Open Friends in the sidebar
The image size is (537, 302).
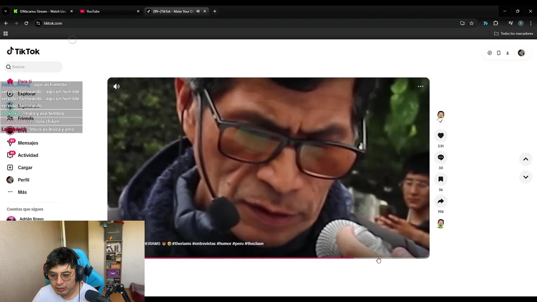26,118
